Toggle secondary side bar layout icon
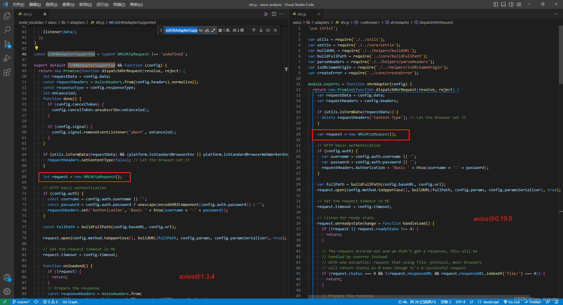Image resolution: width=563 pixels, height=305 pixels. [511, 4]
